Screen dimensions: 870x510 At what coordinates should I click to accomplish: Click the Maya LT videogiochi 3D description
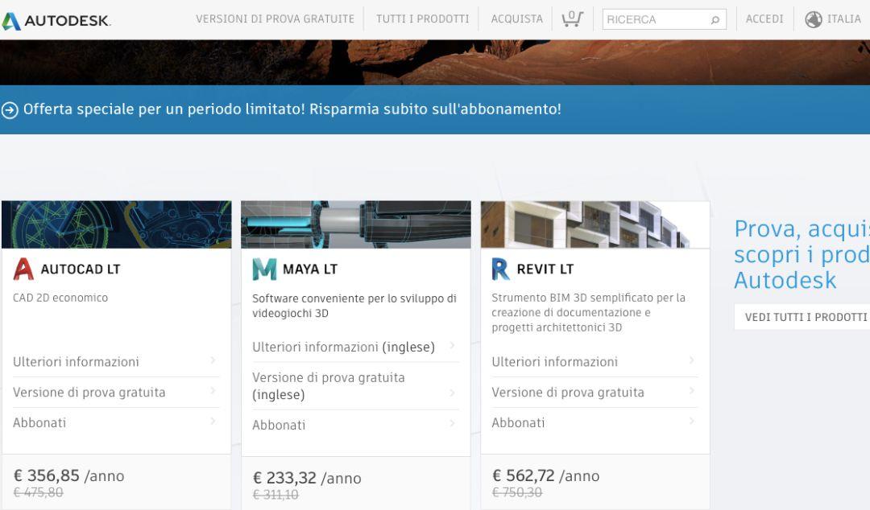[x=354, y=306]
